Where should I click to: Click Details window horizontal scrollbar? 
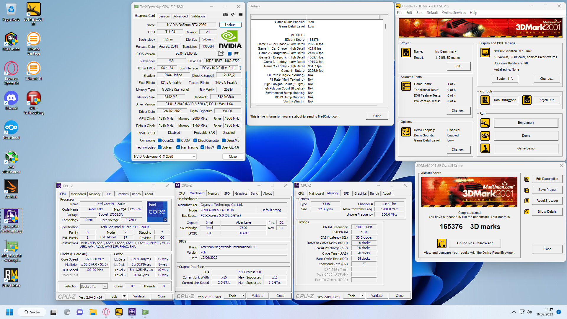(317, 105)
